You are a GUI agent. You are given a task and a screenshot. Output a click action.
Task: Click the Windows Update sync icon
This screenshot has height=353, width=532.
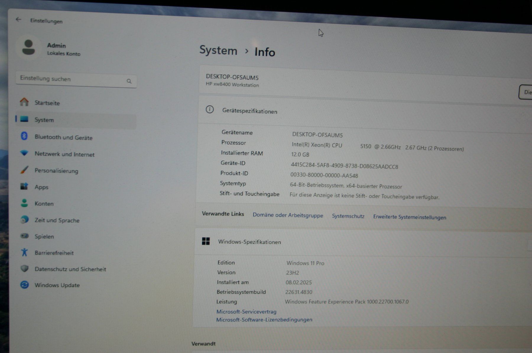point(25,285)
